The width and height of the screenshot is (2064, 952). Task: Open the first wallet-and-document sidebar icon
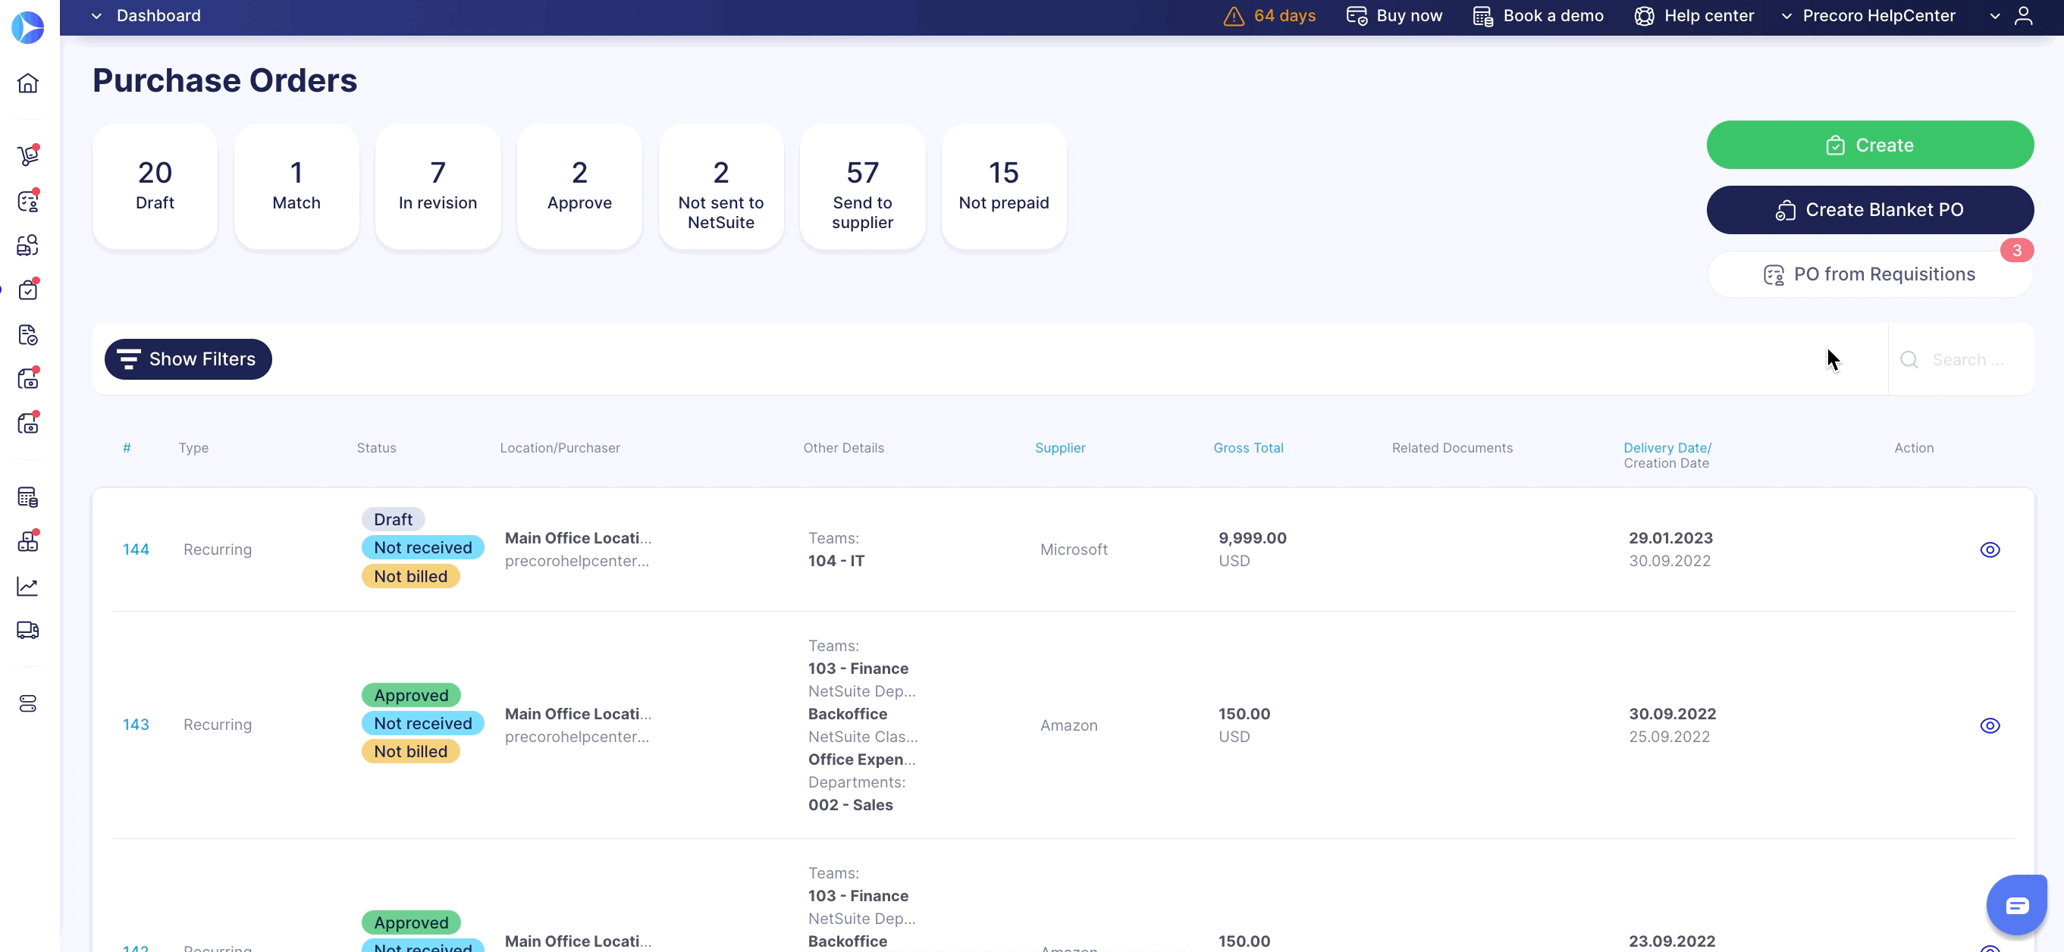coord(28,379)
